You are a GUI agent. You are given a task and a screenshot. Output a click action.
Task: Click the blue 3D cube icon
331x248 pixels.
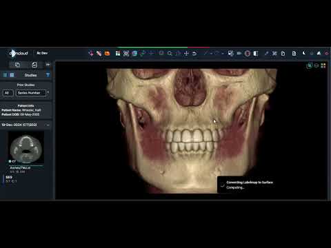[134, 53]
